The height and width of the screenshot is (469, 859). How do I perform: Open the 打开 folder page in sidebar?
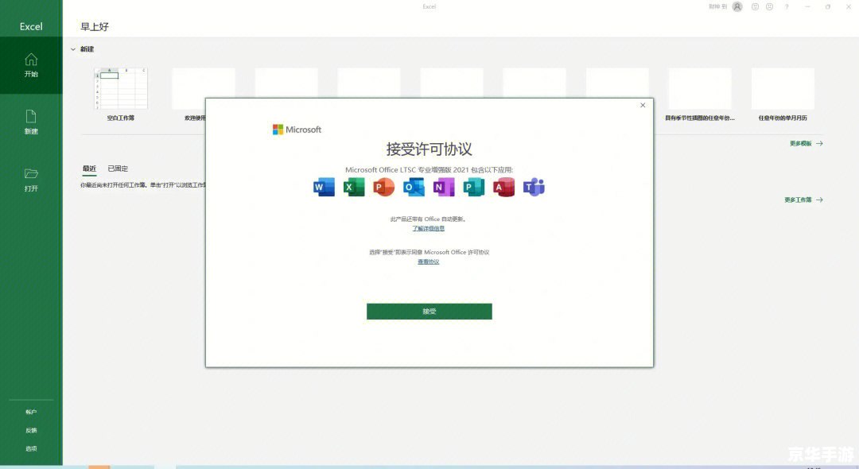pyautogui.click(x=31, y=180)
